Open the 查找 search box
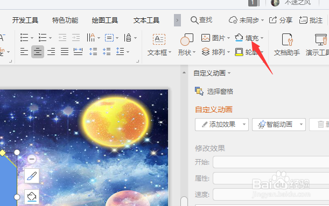 [201, 20]
